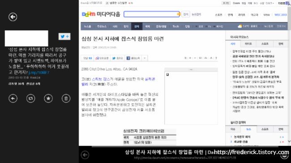291x163 pixels.
Task: Delete the tweet using the trash icon
Action: 66,98
